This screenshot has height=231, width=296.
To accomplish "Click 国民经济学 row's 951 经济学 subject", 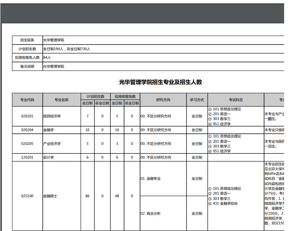I will [x=219, y=124].
